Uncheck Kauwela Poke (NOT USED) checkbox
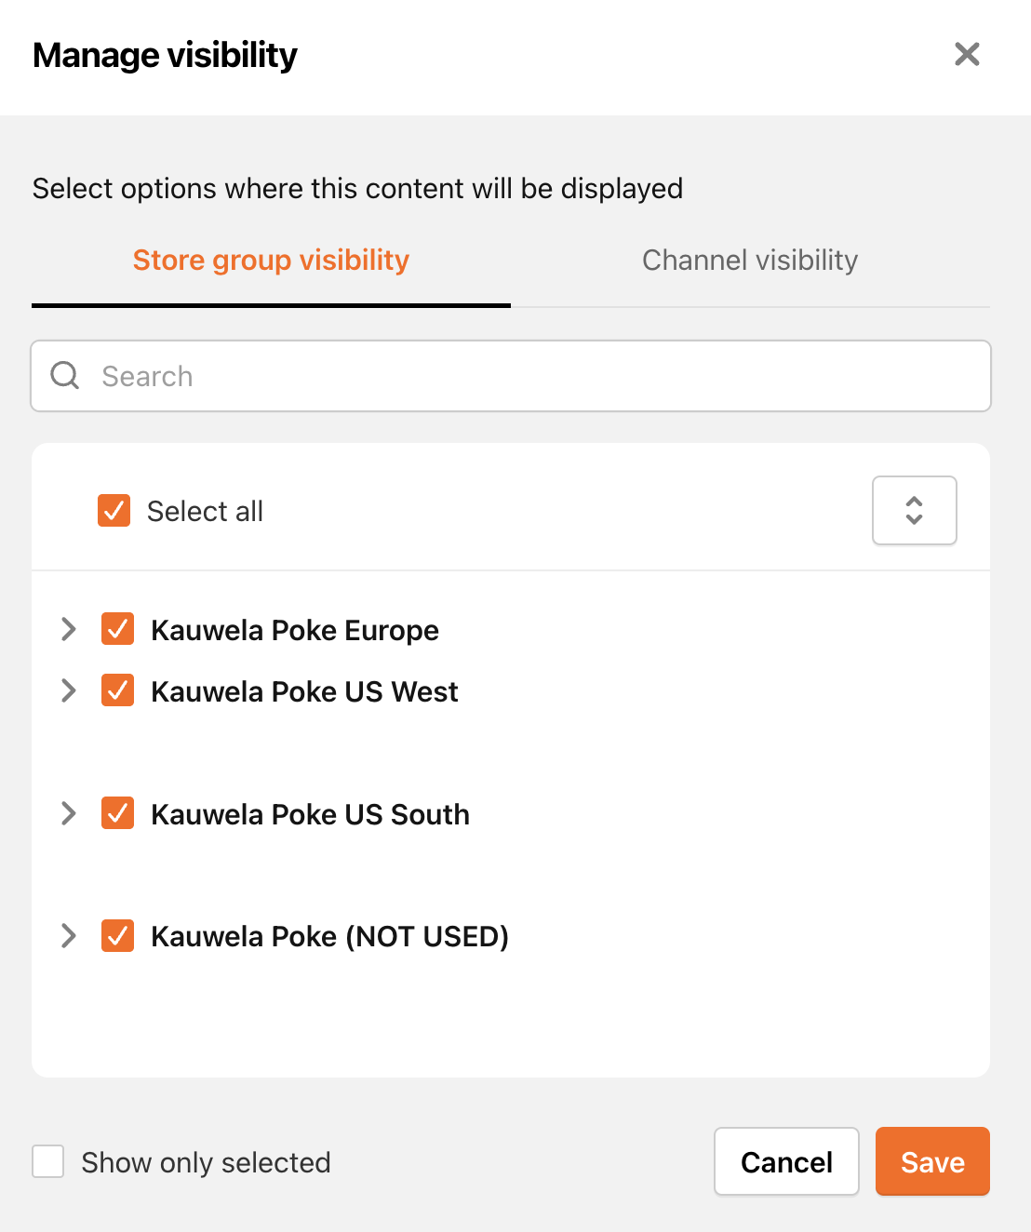 (118, 935)
